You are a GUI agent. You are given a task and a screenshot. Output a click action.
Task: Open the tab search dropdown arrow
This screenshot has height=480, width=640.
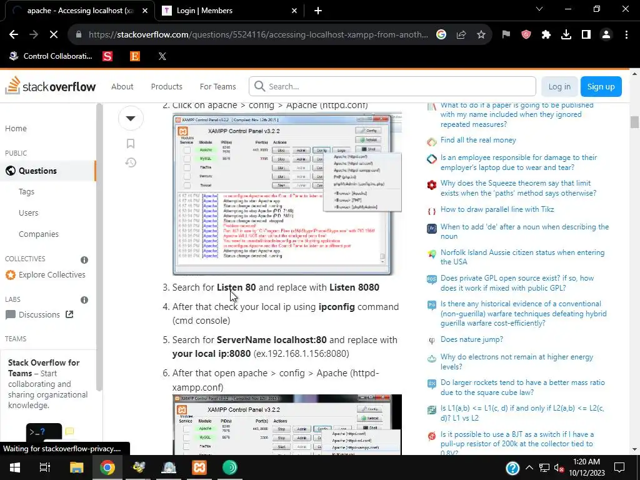point(539,9)
